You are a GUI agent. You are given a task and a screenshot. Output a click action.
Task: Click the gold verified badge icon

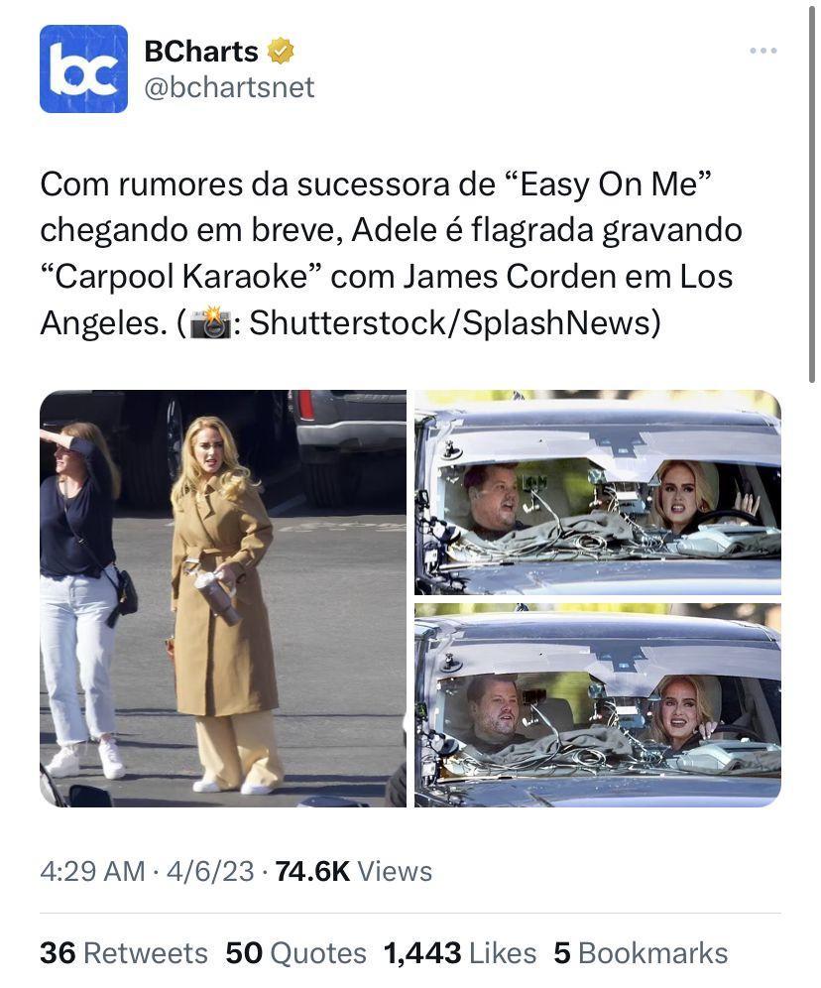pos(281,51)
